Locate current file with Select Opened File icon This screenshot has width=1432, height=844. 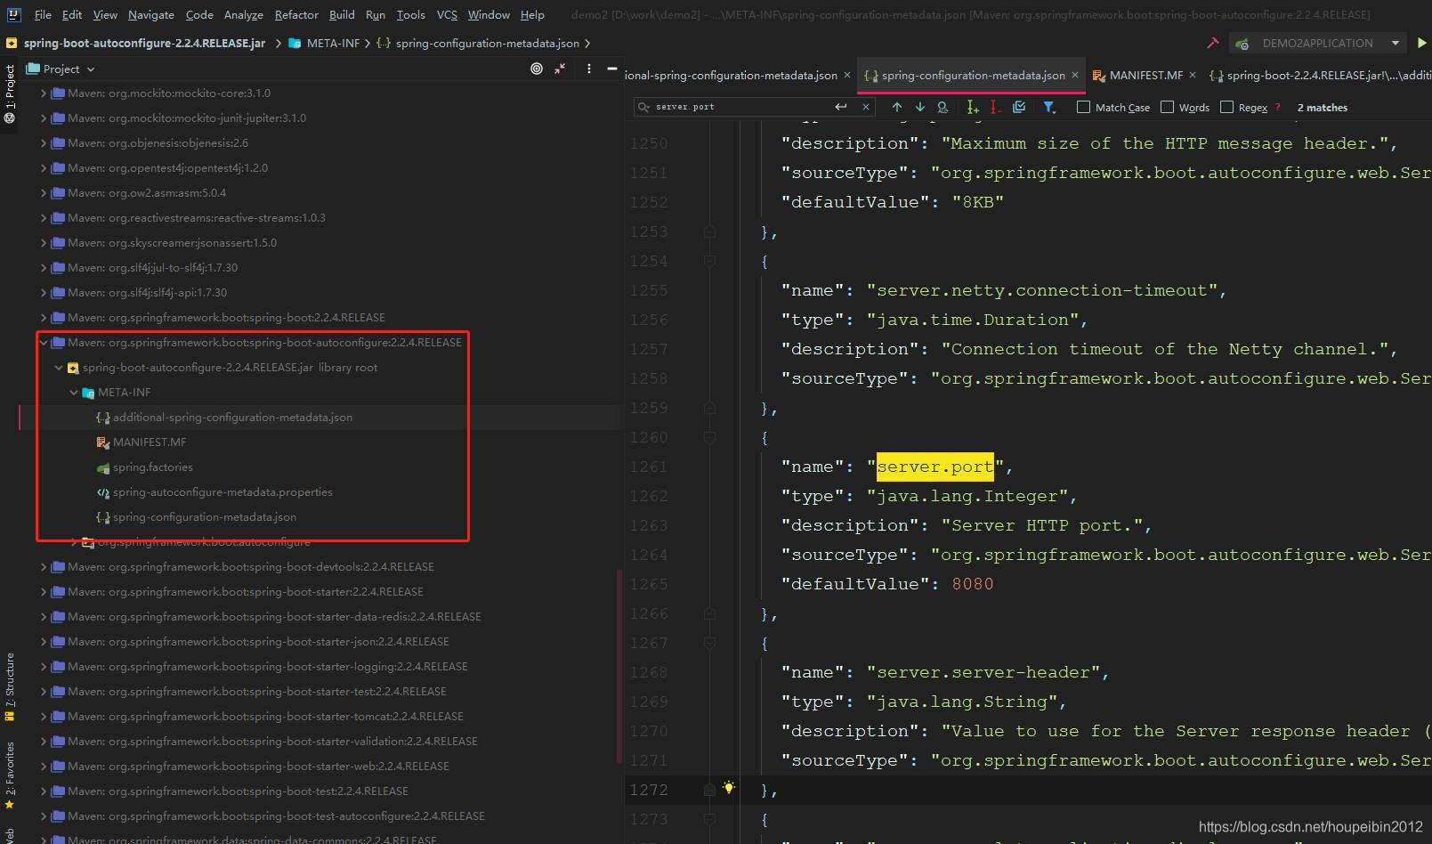coord(537,69)
